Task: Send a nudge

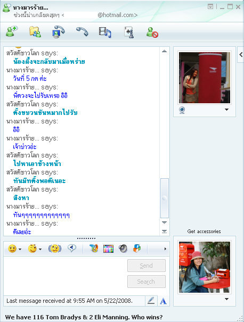Action: (x=54, y=249)
